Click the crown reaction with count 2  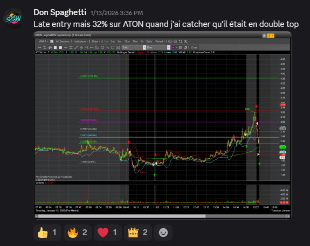point(138,233)
